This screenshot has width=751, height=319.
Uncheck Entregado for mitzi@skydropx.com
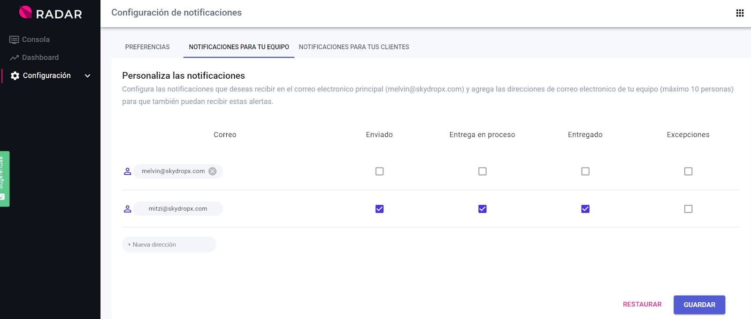click(x=585, y=209)
